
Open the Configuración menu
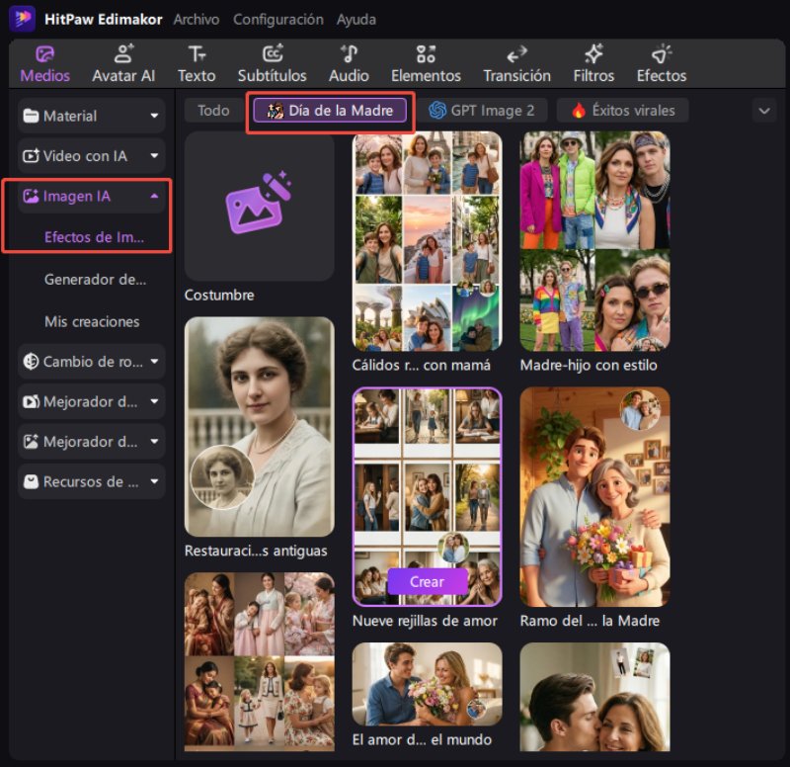(278, 19)
